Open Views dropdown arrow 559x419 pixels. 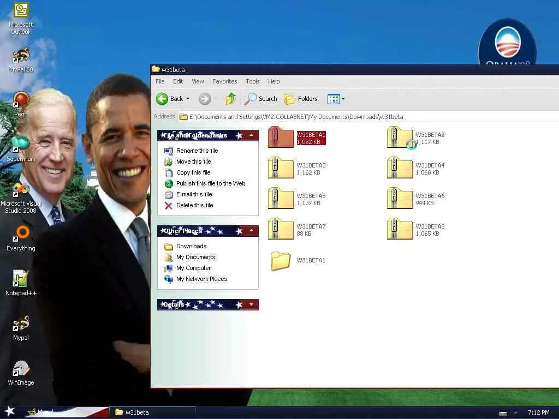tap(343, 99)
